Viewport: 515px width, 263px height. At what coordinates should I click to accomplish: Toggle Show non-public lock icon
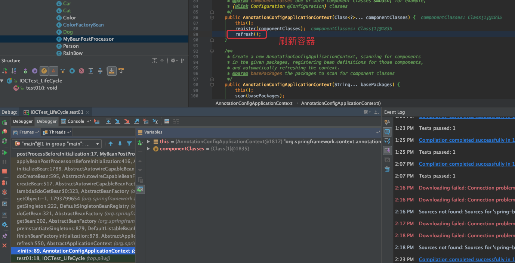53,71
